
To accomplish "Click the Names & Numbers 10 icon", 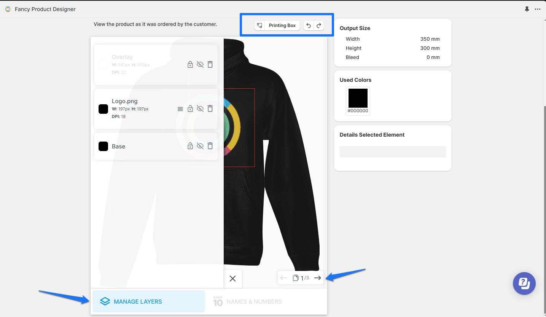I will tap(218, 301).
